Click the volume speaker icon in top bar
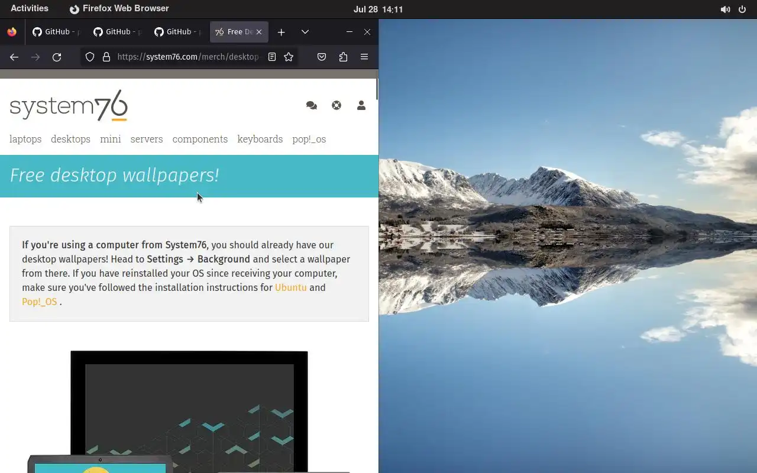This screenshot has width=757, height=473. [x=725, y=9]
